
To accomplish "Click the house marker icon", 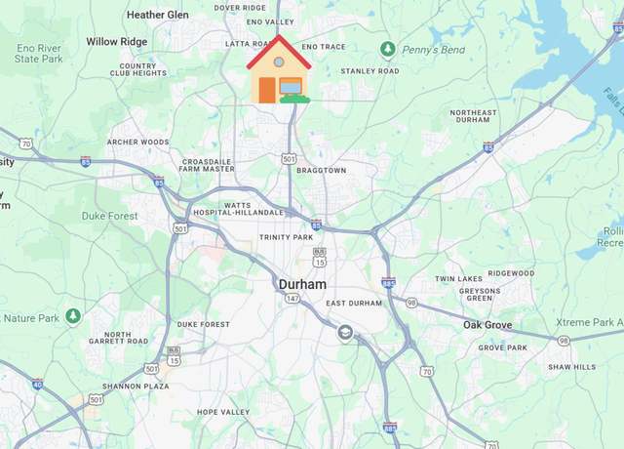I will (x=279, y=69).
